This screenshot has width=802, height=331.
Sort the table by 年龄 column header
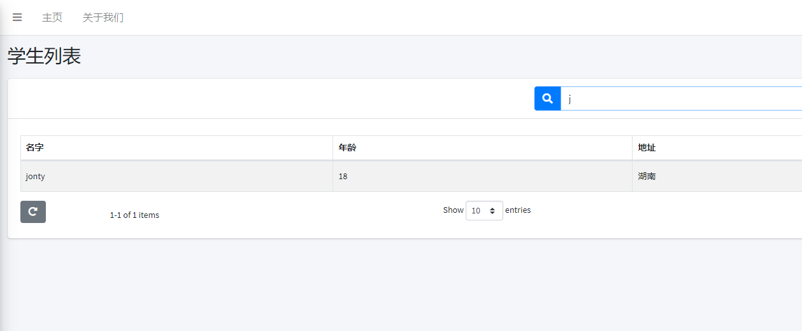(348, 147)
